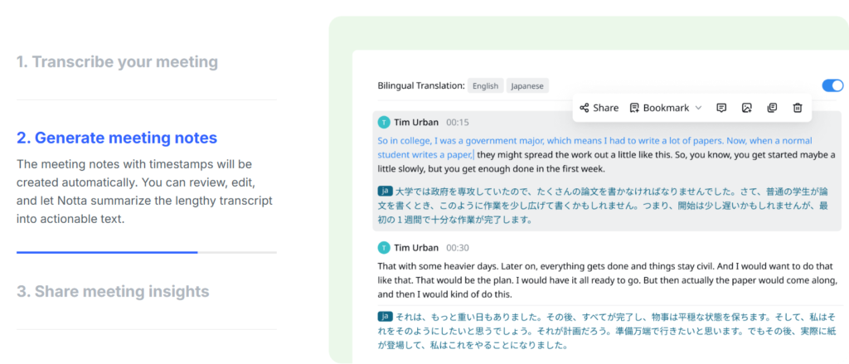The width and height of the screenshot is (849, 364).
Task: Click the Bookmark icon in toolbar
Action: (x=634, y=108)
